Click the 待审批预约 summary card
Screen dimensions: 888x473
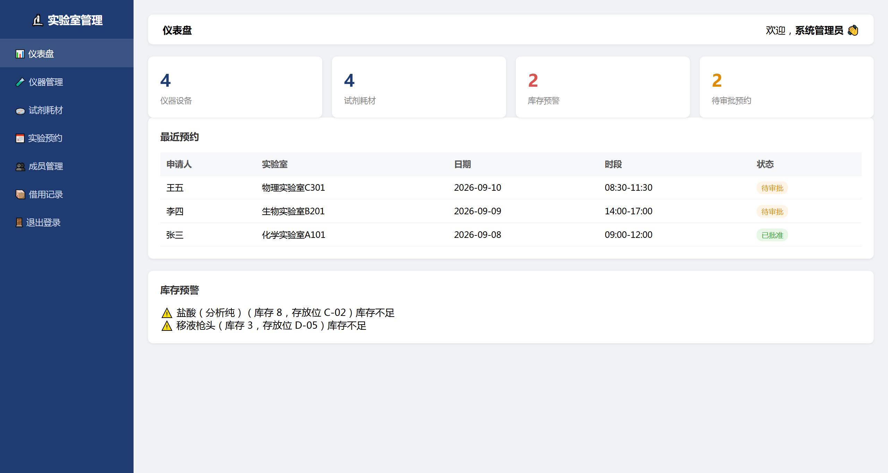[787, 87]
